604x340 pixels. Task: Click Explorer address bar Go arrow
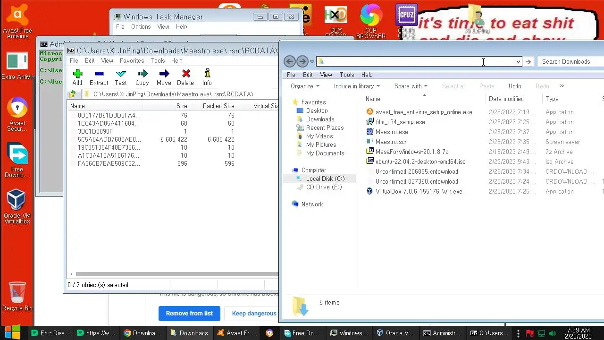[x=528, y=62]
